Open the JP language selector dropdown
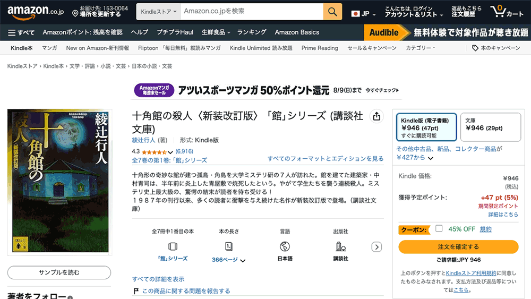Viewport: 531px width, 299px height. (x=364, y=14)
